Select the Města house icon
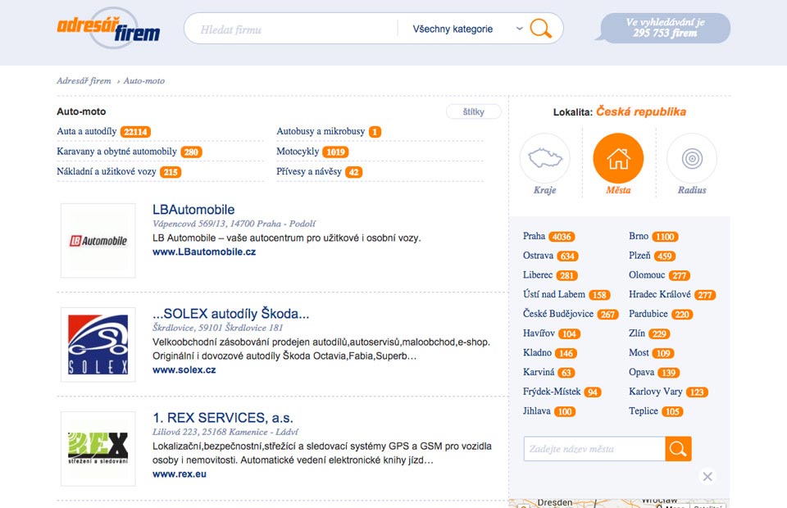 click(618, 158)
